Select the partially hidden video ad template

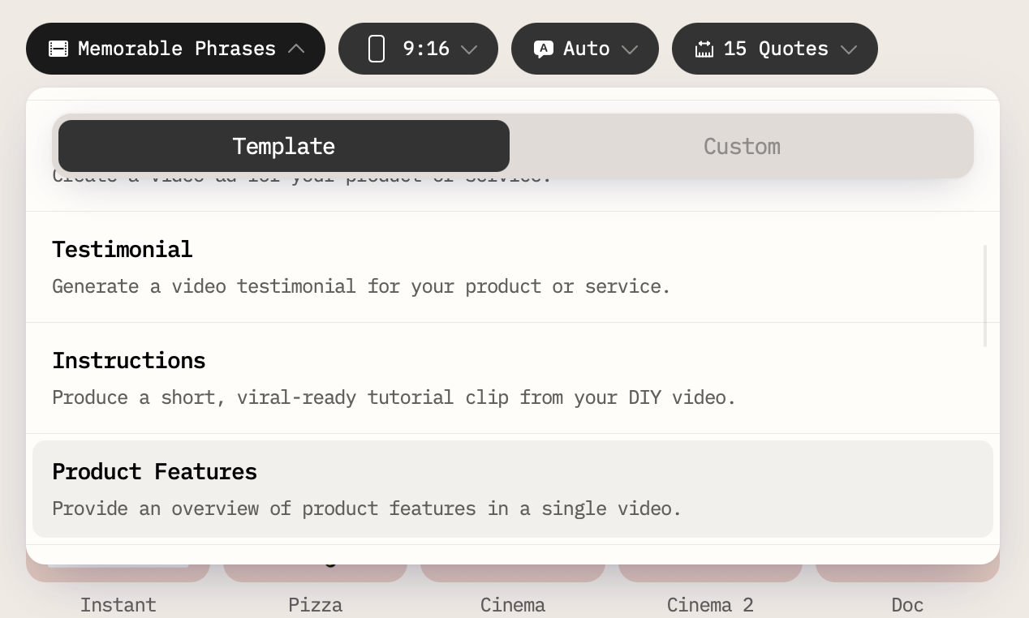coord(512,193)
